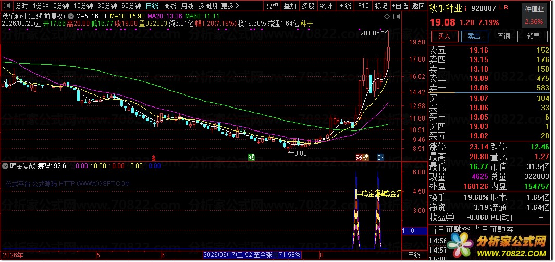Image resolution: width=555 pixels, height=262 pixels.
Task: Select the 月线 monthly tab
Action: 187,6
